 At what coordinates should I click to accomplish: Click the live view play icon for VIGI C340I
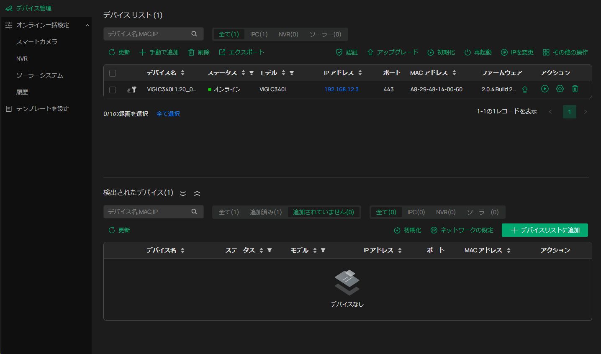tap(544, 89)
